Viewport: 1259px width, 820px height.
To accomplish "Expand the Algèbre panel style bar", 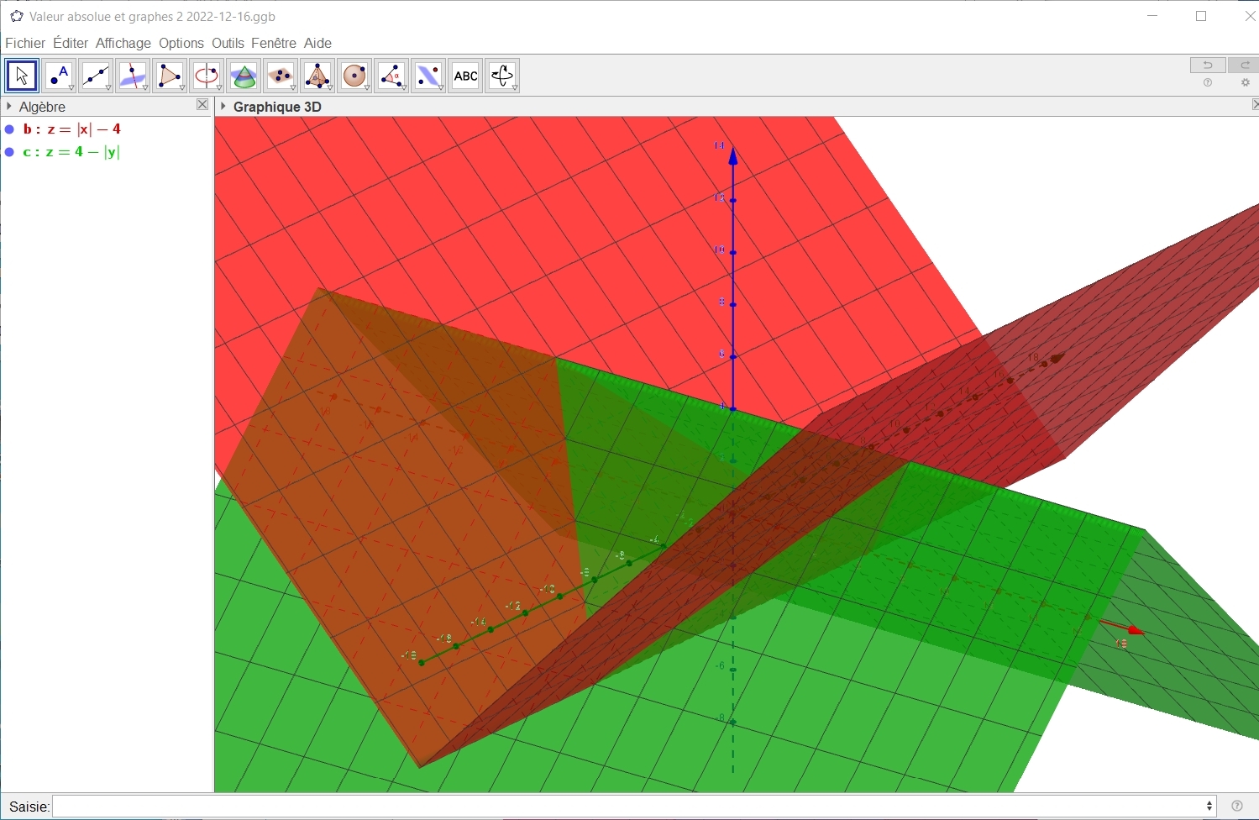I will pos(9,107).
